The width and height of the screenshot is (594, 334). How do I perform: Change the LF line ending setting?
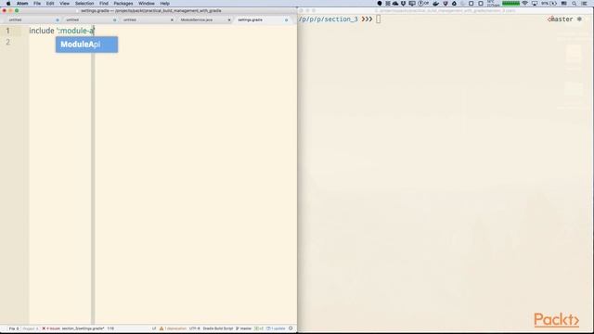point(154,328)
